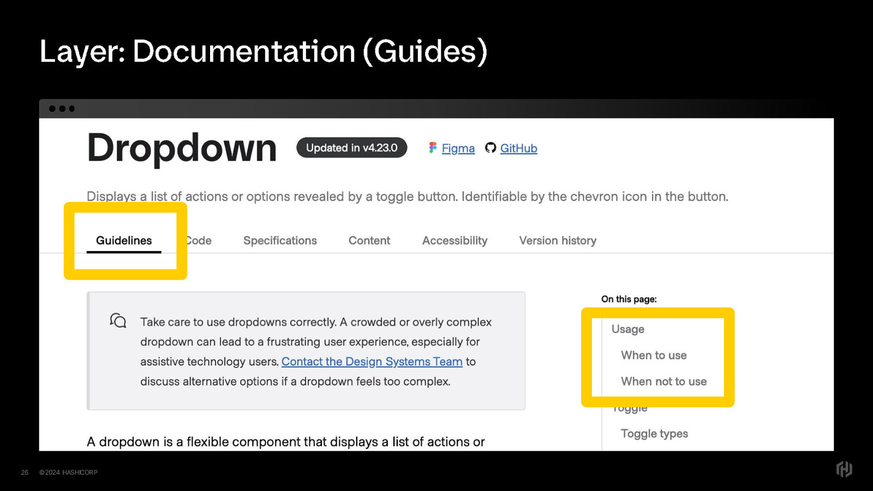Jump to the When to use section
This screenshot has width=873, height=491.
(x=654, y=355)
